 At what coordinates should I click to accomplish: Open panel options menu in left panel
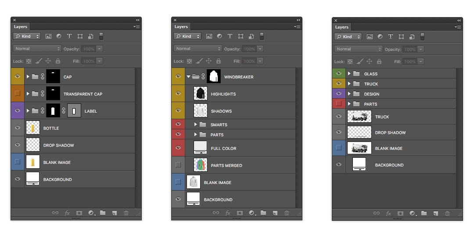136,27
